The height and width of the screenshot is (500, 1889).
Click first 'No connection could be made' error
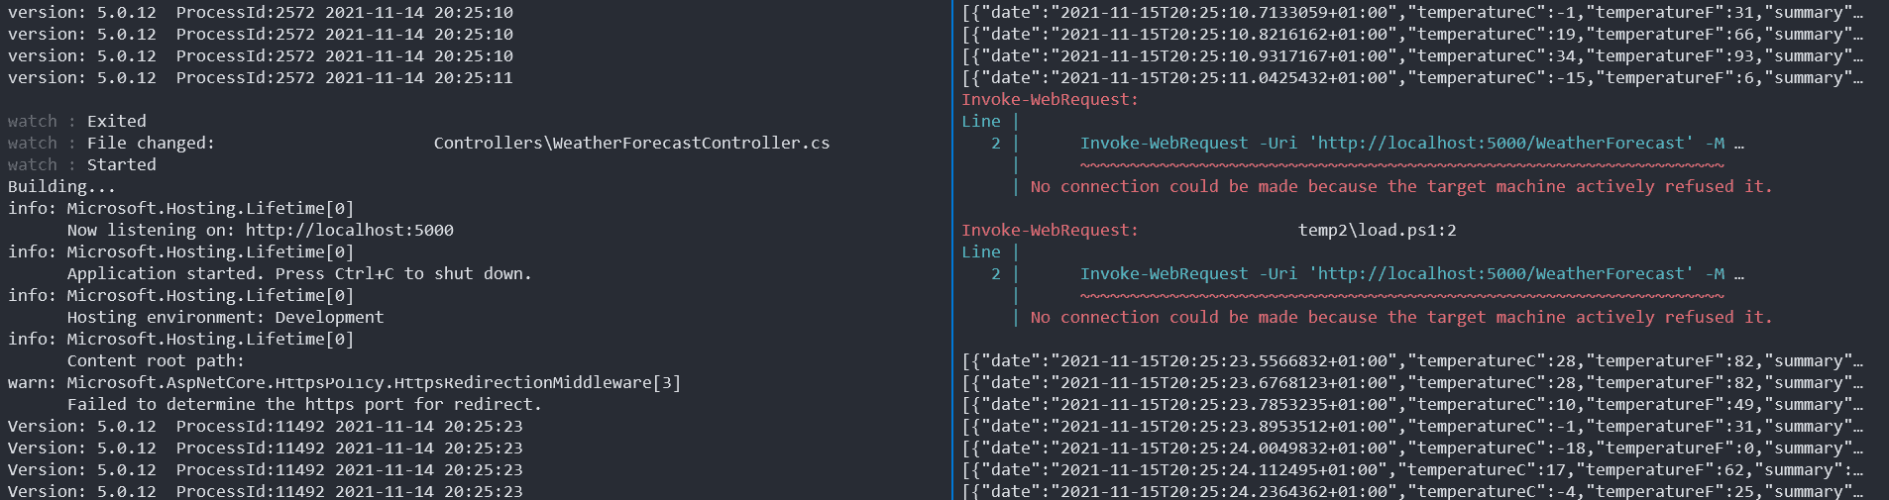pyautogui.click(x=1401, y=186)
